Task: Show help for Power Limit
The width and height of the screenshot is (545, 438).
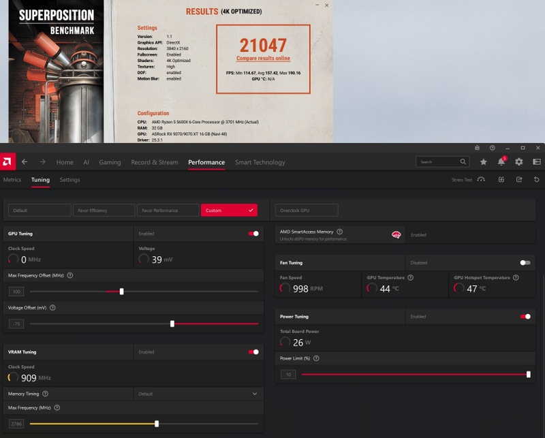Action: coord(316,358)
